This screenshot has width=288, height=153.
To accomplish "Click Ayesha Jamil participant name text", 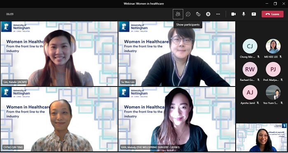I will [248, 103].
